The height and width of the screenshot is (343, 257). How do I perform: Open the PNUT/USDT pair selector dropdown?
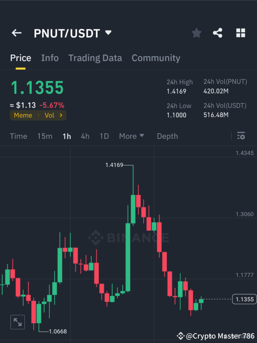[x=108, y=33]
